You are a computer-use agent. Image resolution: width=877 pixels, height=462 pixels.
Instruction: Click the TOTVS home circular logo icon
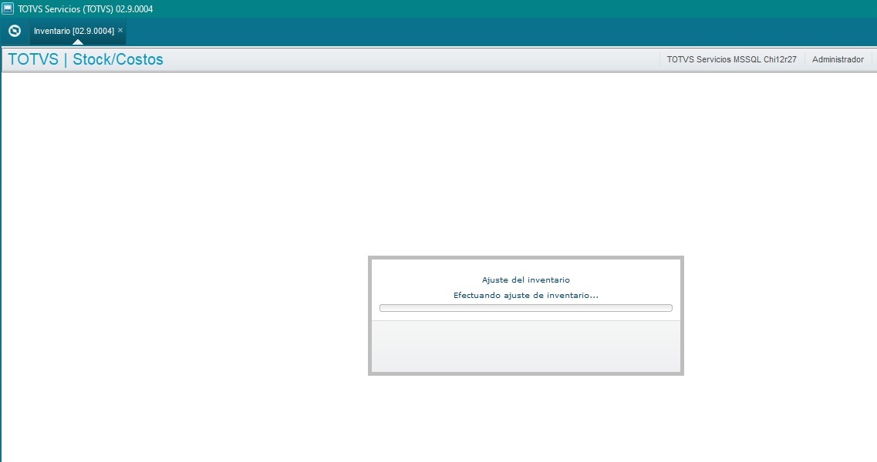[x=15, y=32]
